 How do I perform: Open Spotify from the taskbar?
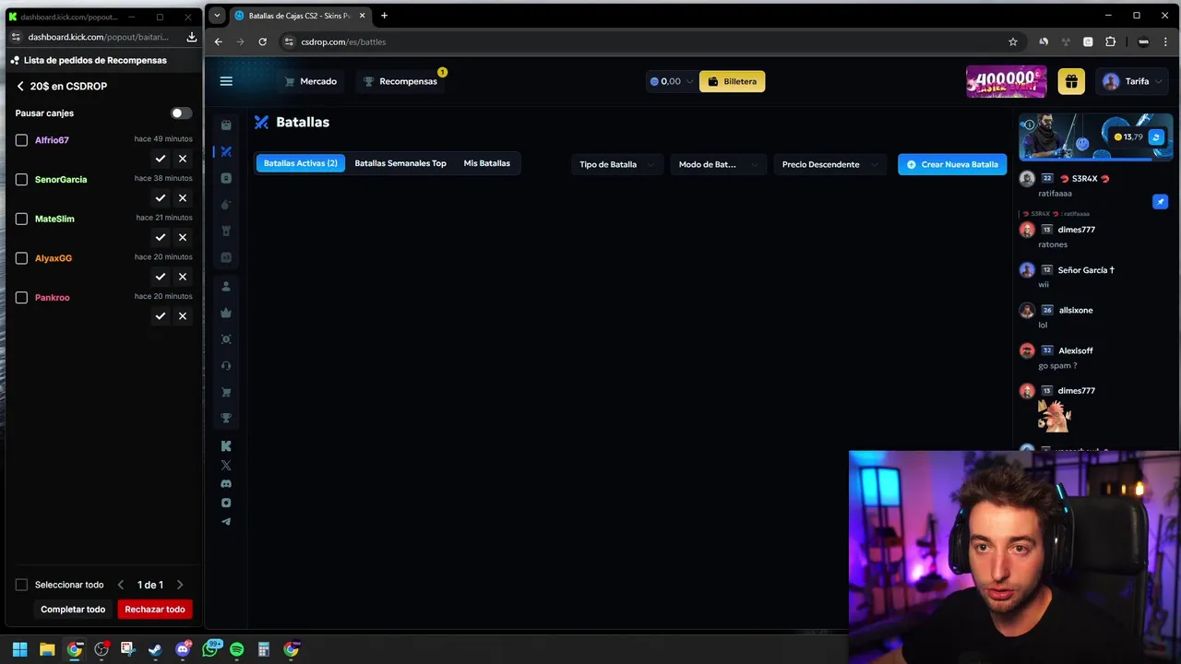(x=236, y=649)
